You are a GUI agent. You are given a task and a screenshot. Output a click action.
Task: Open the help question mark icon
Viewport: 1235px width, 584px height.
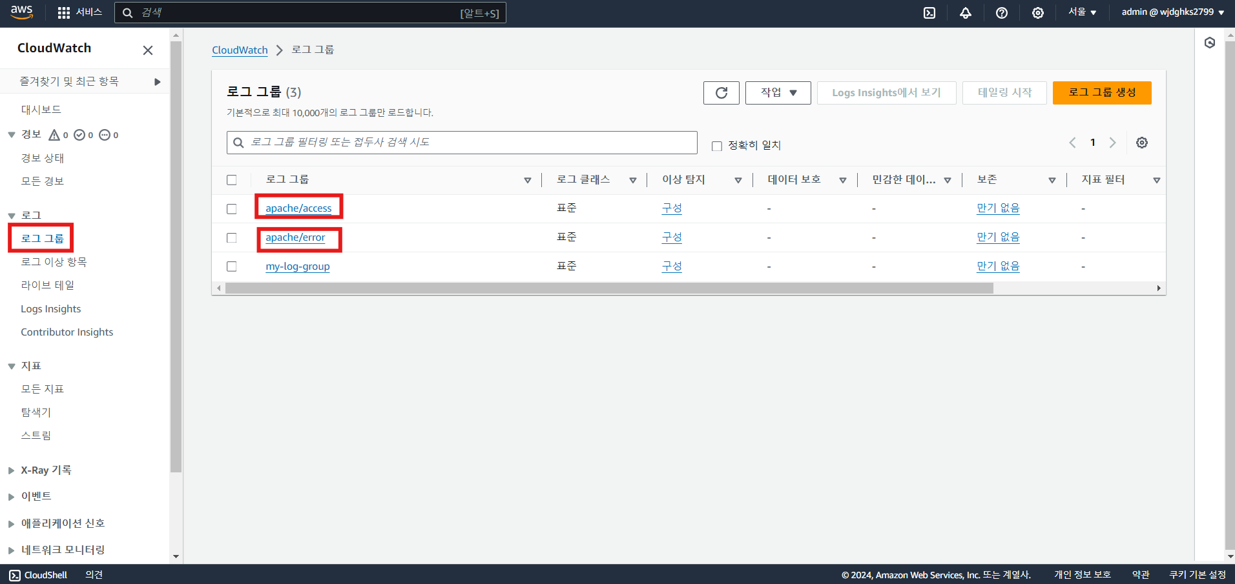[x=1002, y=13]
